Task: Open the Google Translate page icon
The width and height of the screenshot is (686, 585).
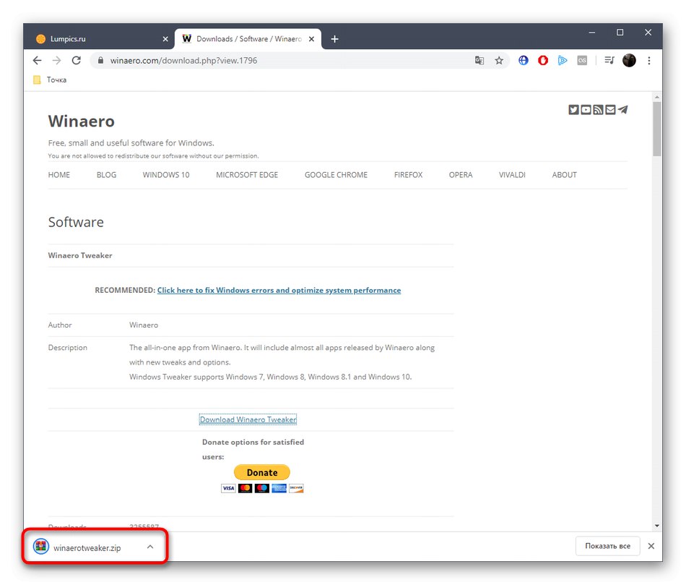Action: [x=479, y=61]
